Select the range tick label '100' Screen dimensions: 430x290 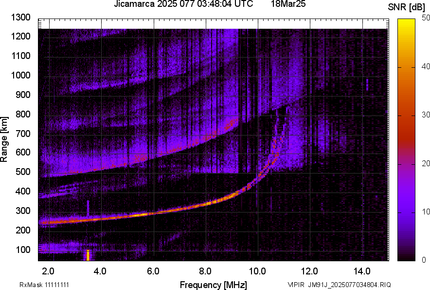click(23, 250)
